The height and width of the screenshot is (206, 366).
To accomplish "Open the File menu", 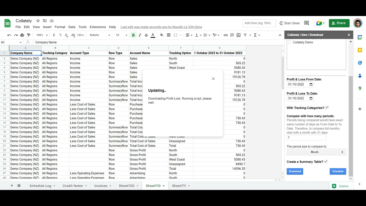I will click(x=18, y=27).
